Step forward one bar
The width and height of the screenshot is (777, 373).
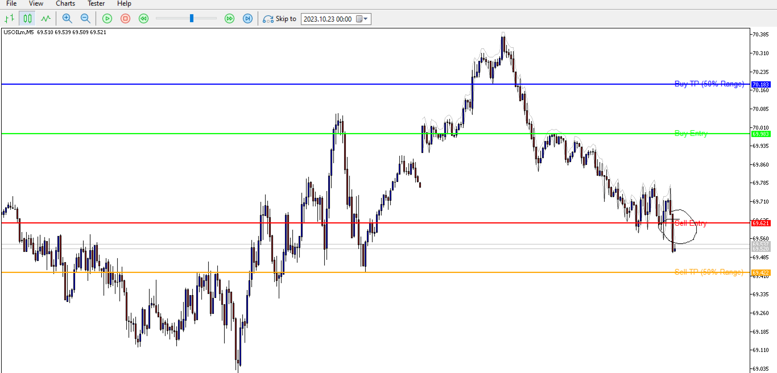point(247,19)
